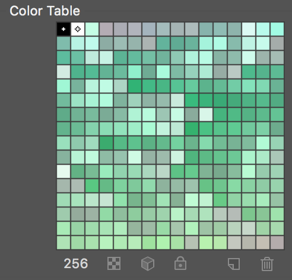
Task: Select the lime-green swatch eleventh in bottom row
Action: [x=206, y=243]
